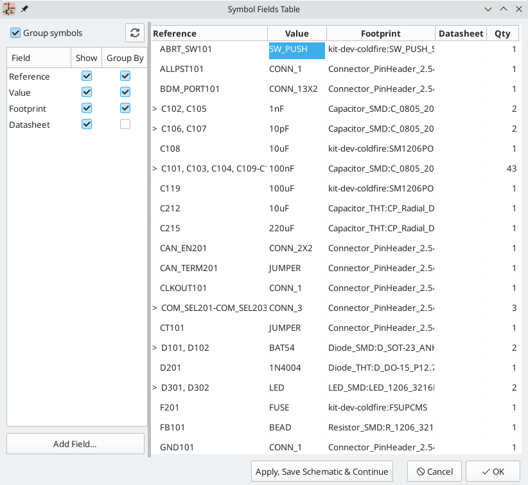Image resolution: width=528 pixels, height=485 pixels.
Task: Disable the Group symbols checkbox
Action: [15, 33]
